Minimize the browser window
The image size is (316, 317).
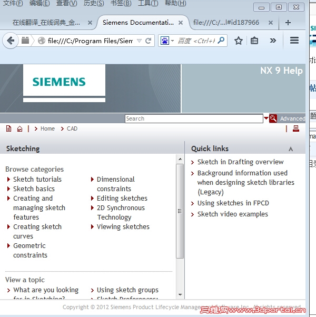261,7
